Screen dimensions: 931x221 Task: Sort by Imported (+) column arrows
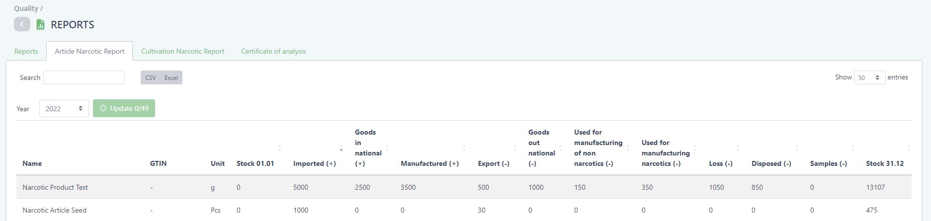pos(341,148)
